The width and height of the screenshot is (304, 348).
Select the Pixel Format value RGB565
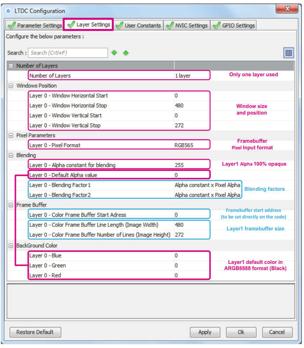[x=184, y=145]
